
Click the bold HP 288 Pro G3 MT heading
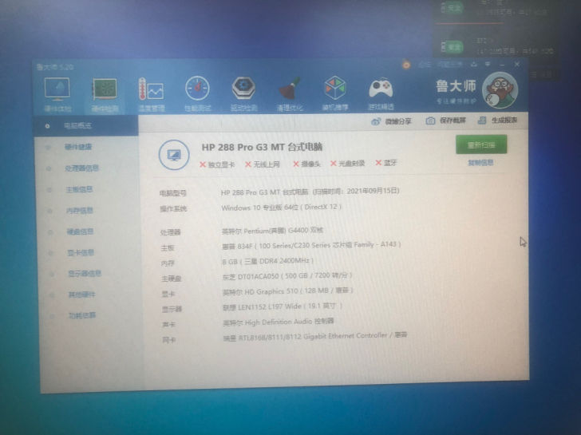pos(262,147)
